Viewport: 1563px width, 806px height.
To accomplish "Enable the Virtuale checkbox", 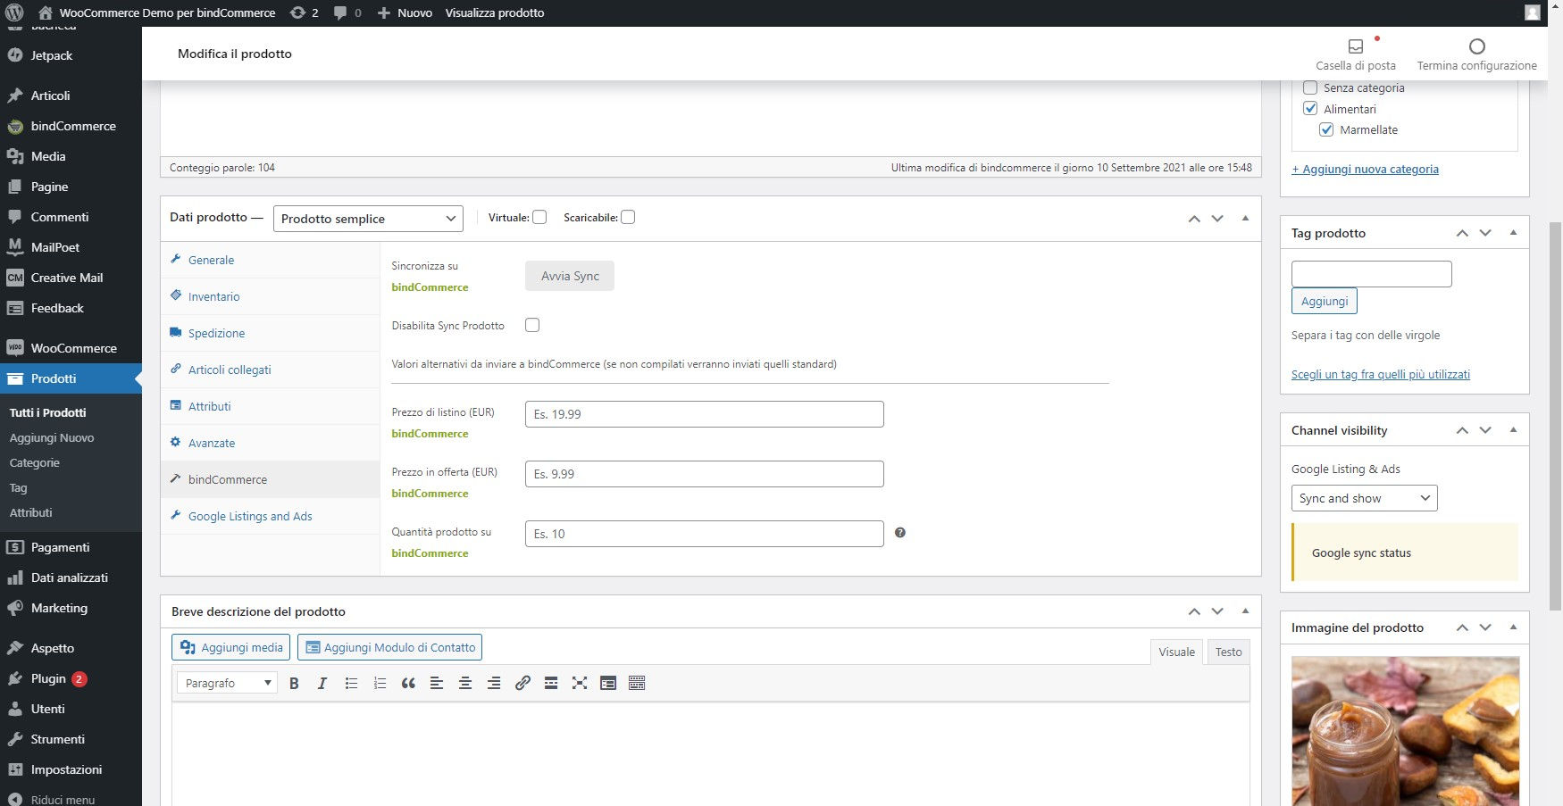I will [539, 218].
